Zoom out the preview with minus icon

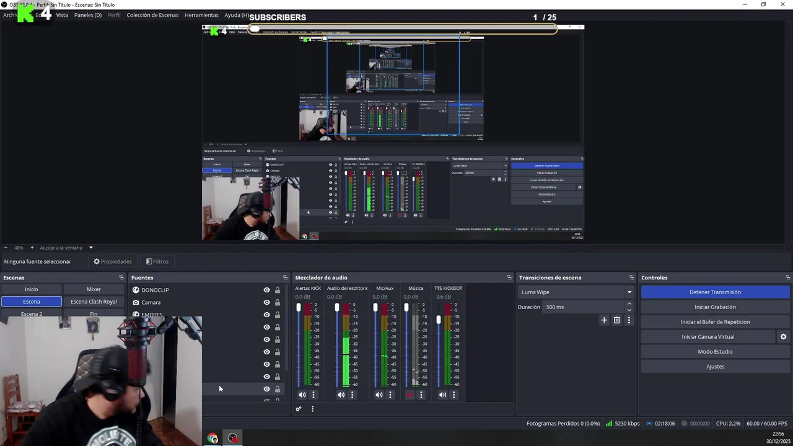tap(6, 248)
